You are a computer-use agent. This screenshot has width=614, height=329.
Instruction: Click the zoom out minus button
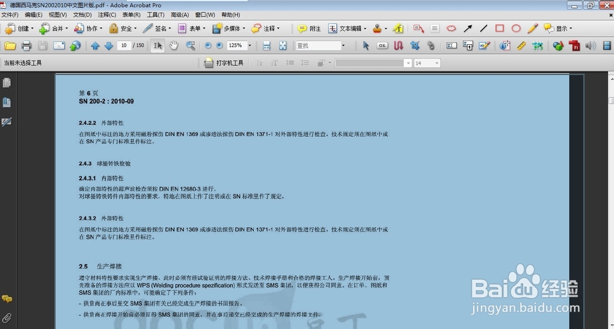click(208, 46)
